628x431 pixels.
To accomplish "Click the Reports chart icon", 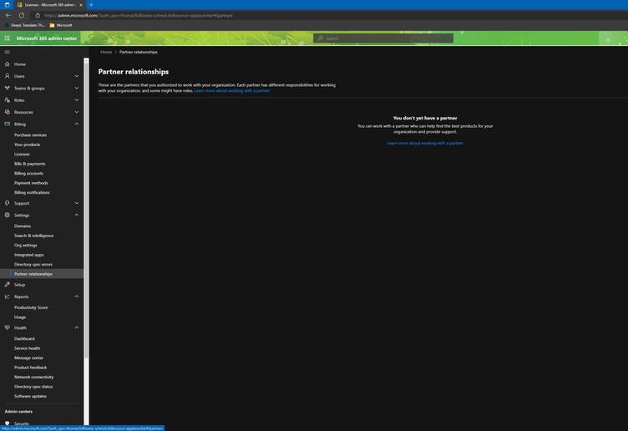I will pos(8,297).
